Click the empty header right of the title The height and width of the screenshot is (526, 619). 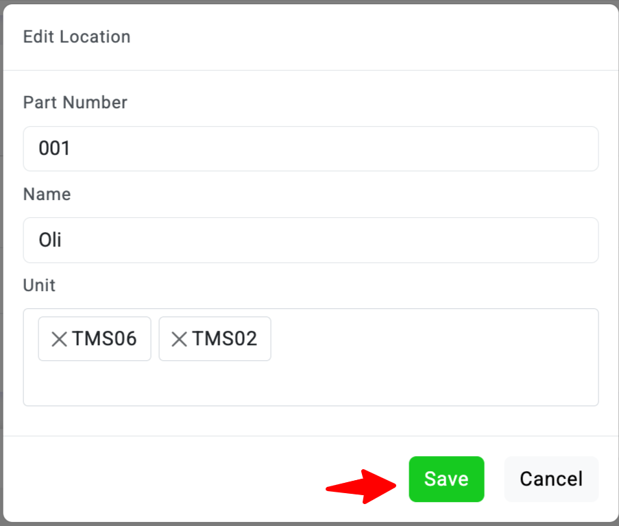click(x=377, y=37)
